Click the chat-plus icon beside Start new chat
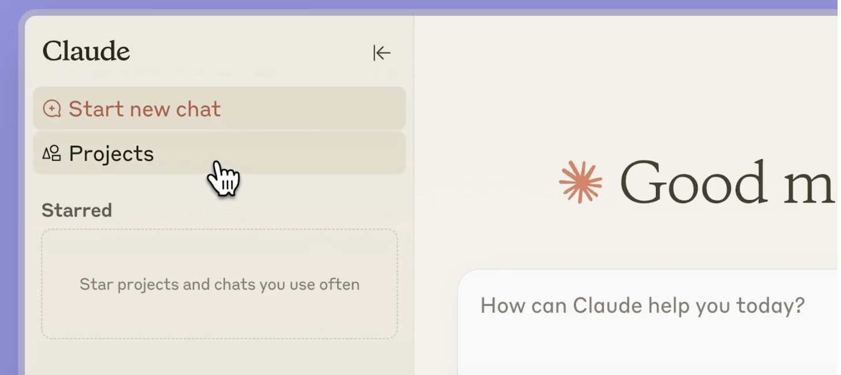 coord(52,108)
